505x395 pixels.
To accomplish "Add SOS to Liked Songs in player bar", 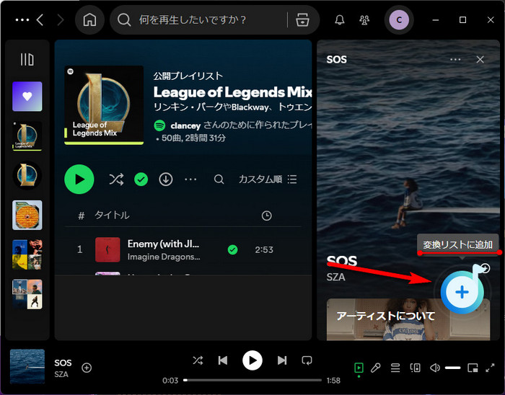I will coord(87,368).
